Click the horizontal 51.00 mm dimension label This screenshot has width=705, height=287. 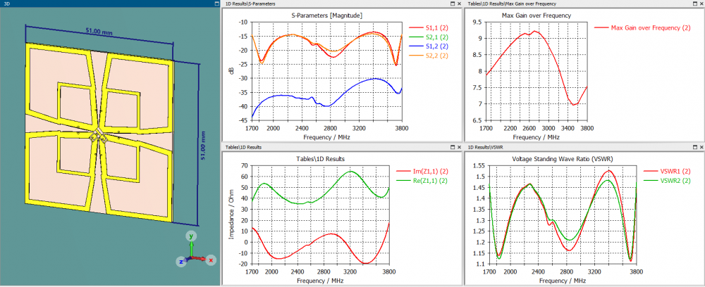click(99, 32)
